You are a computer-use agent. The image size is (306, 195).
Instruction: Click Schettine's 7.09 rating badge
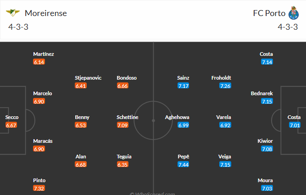[x=123, y=125]
